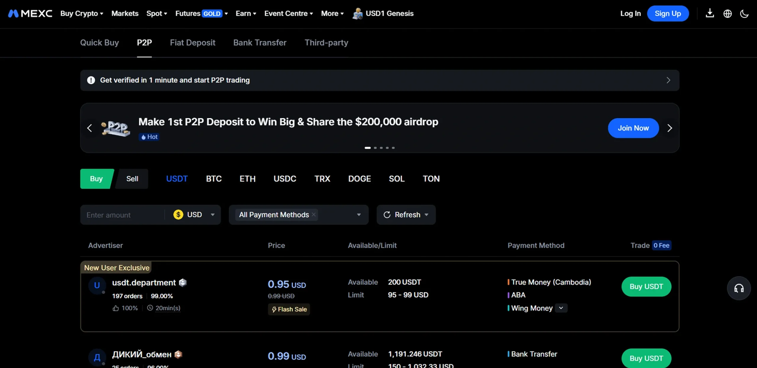Viewport: 757px width, 368px height.
Task: Click usdt.department avatar
Action: (97, 286)
